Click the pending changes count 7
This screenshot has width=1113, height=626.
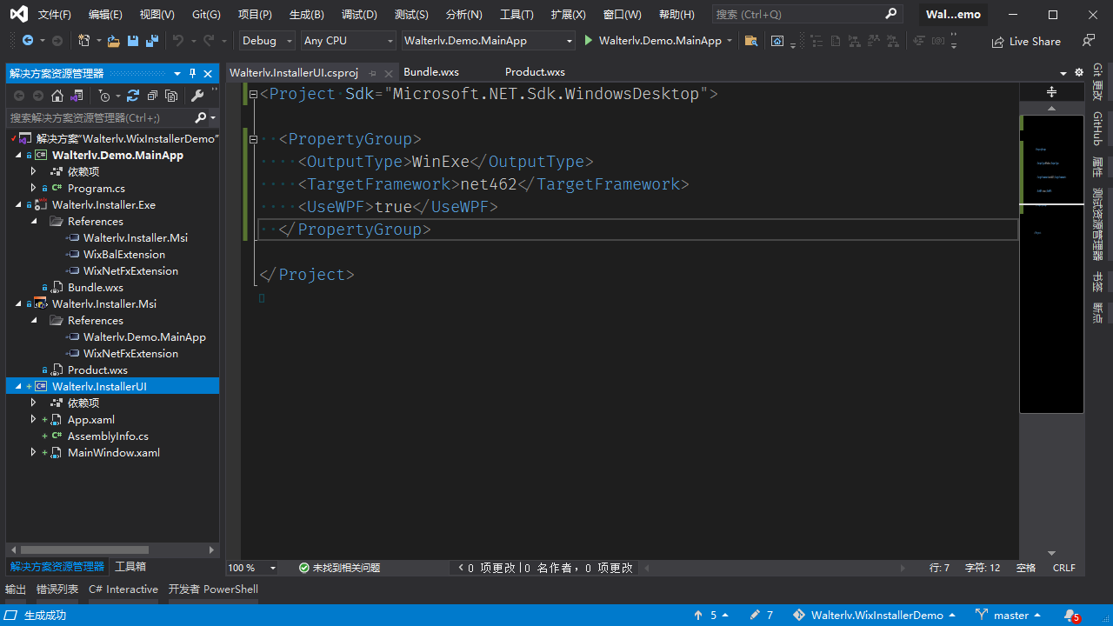(762, 616)
